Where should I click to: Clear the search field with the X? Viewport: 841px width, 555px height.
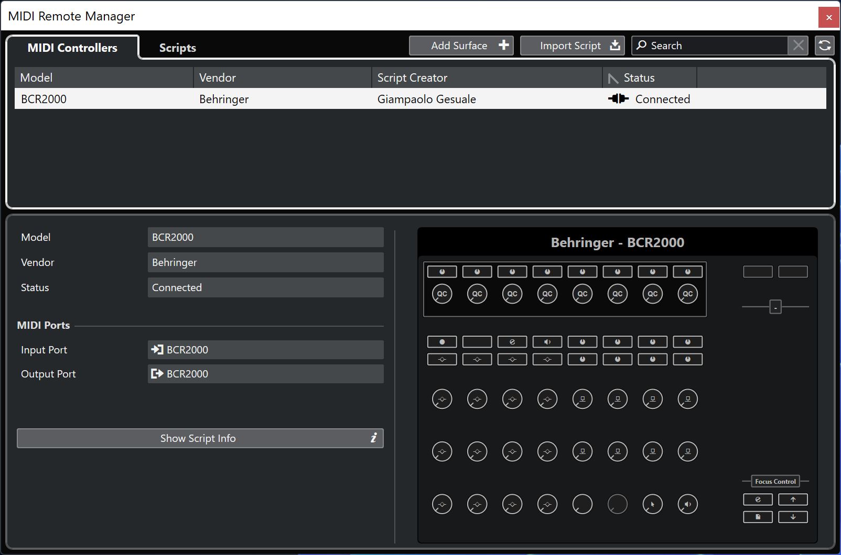click(798, 46)
